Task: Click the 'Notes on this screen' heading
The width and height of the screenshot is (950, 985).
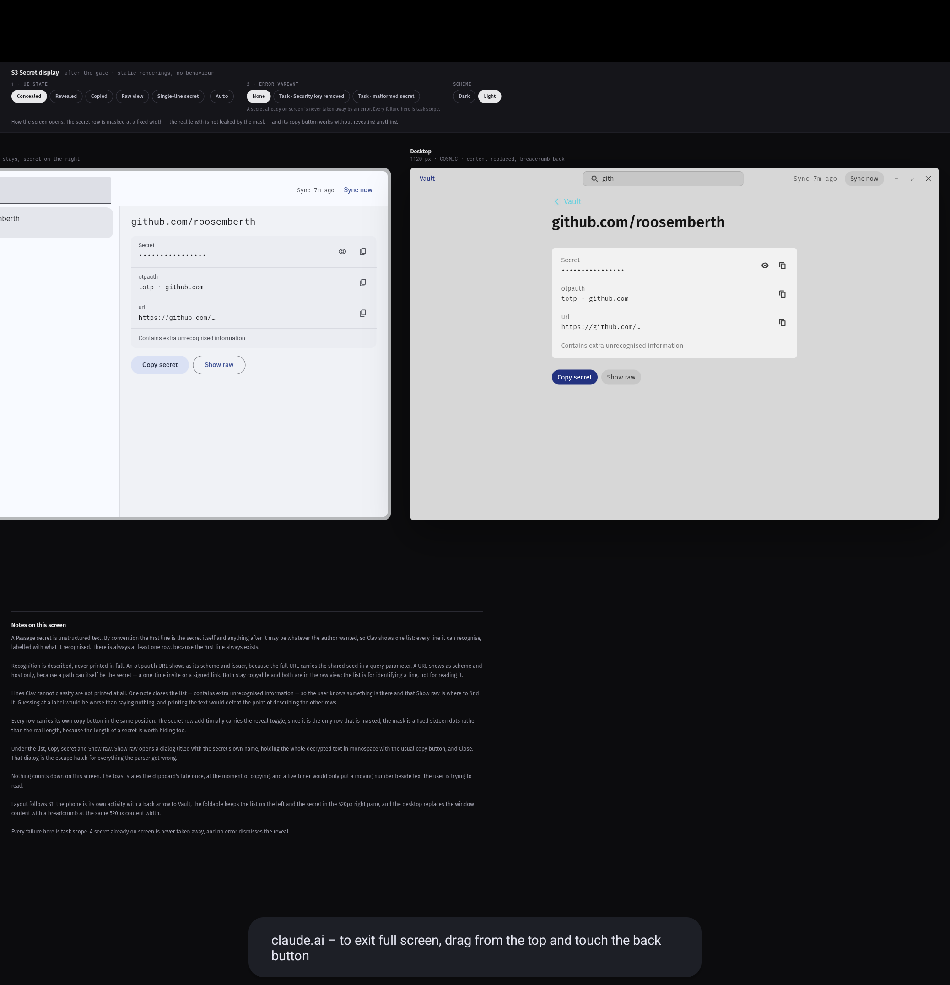Action: point(39,625)
